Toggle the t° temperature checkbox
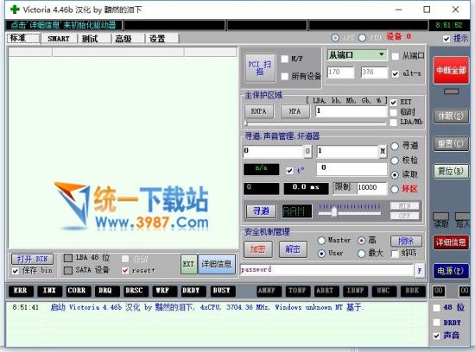475x352 pixels. click(x=289, y=171)
